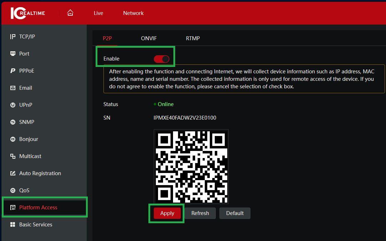Click the Platform Access icon
Screen dimensions: 386x241
[x=13, y=207]
